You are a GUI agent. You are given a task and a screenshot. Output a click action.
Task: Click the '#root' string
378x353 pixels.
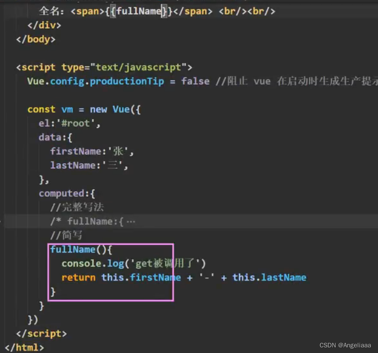[x=76, y=123]
